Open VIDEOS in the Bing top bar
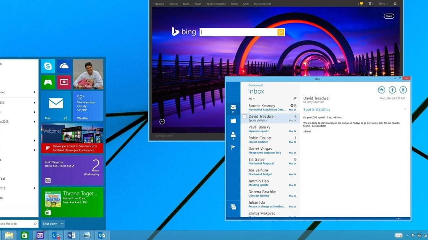 coord(173,4)
